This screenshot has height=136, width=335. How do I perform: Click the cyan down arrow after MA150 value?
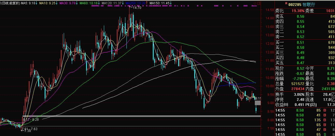click(x=171, y=3)
